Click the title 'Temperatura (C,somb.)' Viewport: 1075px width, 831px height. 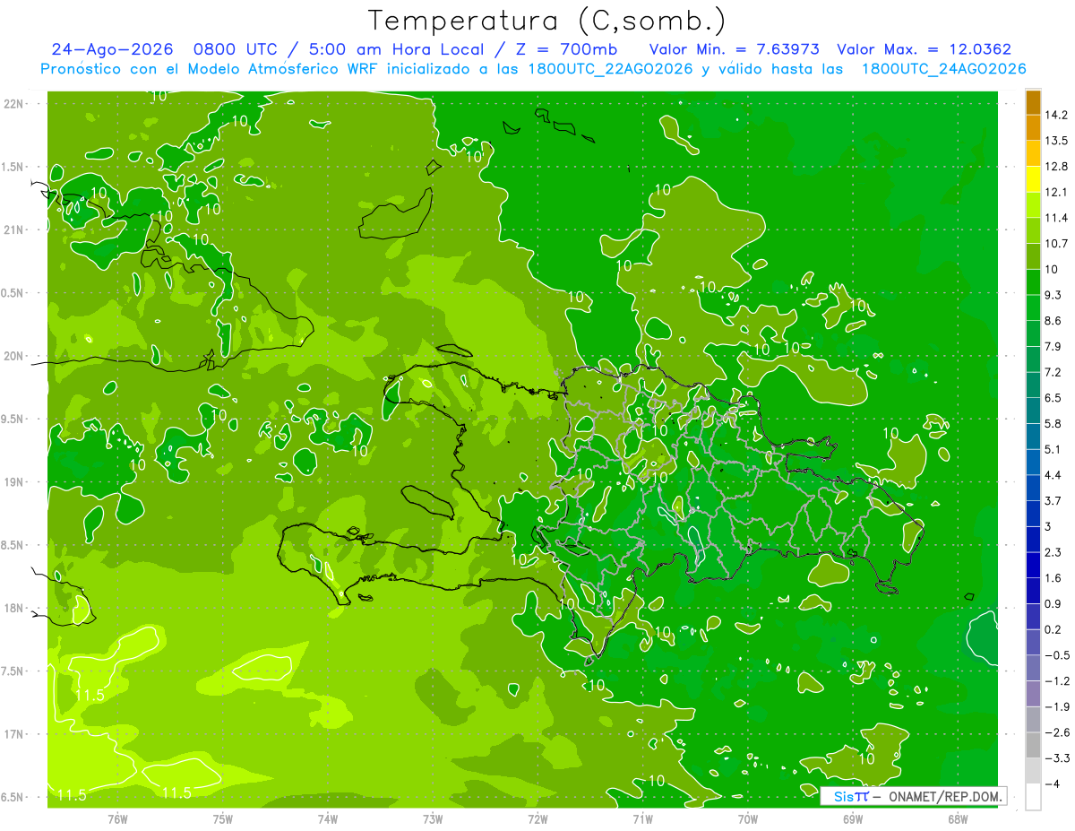(x=547, y=21)
